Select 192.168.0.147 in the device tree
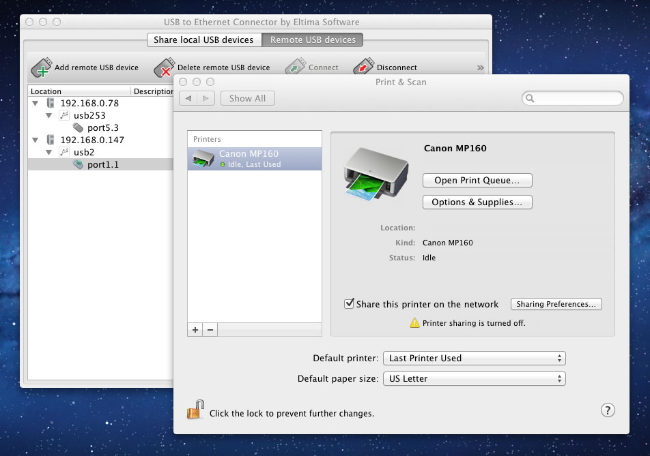Screen dimensions: 650x456 (92, 140)
